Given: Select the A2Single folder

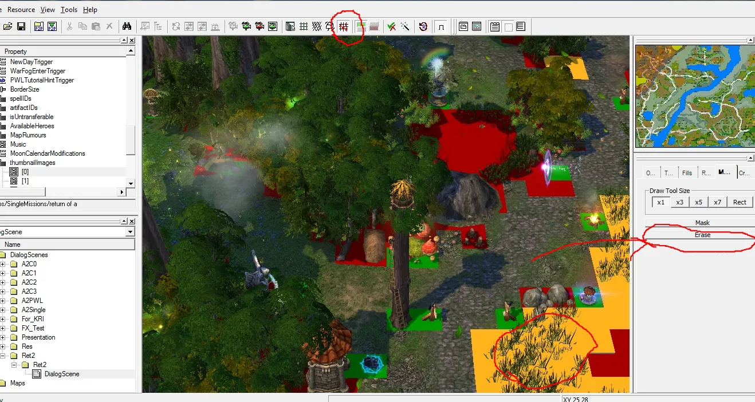Looking at the screenshot, I should click(x=34, y=310).
